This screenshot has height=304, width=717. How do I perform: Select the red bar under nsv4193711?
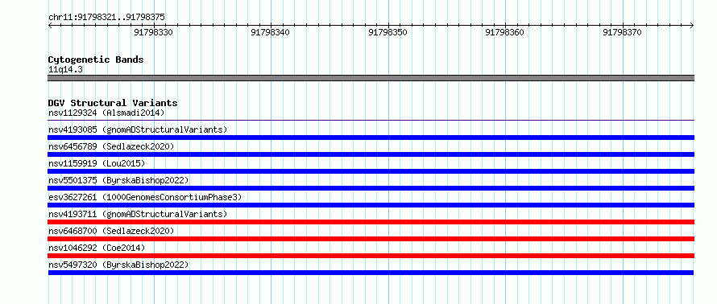tap(371, 222)
